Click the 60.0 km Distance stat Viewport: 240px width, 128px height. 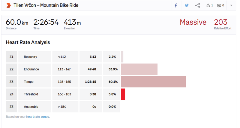17,23
